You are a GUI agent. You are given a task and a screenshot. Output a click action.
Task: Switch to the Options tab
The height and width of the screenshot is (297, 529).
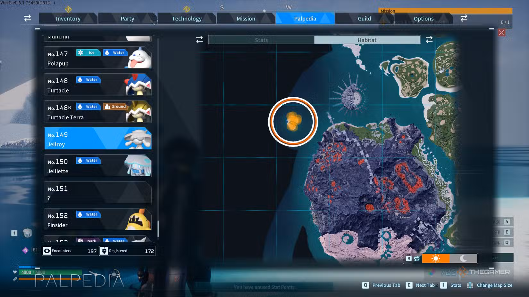pos(424,19)
